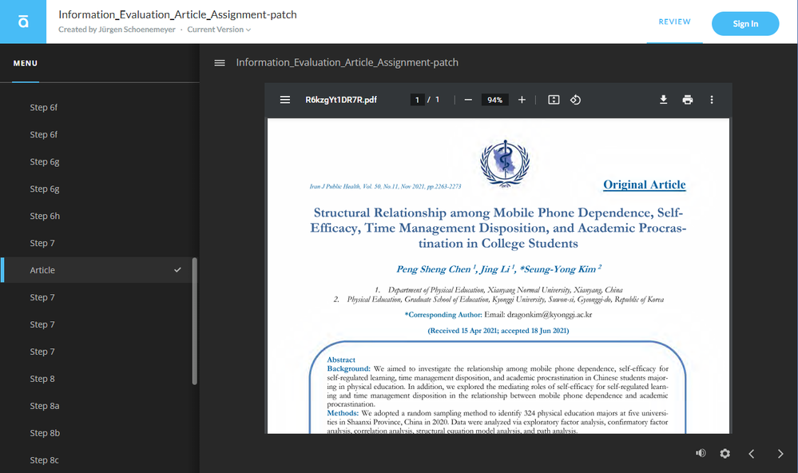Print the PDF document
The image size is (798, 473).
[687, 100]
